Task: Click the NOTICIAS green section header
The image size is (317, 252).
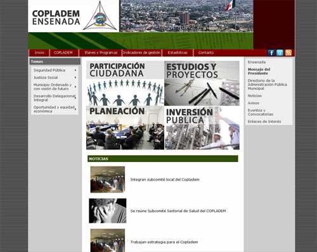Action: click(x=163, y=159)
